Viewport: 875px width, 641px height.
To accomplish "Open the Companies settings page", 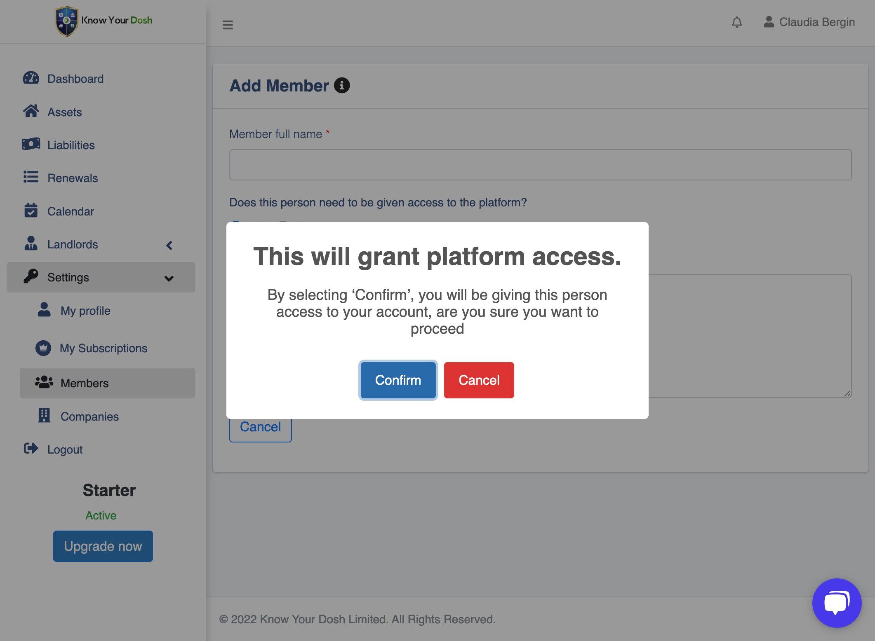I will 89,416.
